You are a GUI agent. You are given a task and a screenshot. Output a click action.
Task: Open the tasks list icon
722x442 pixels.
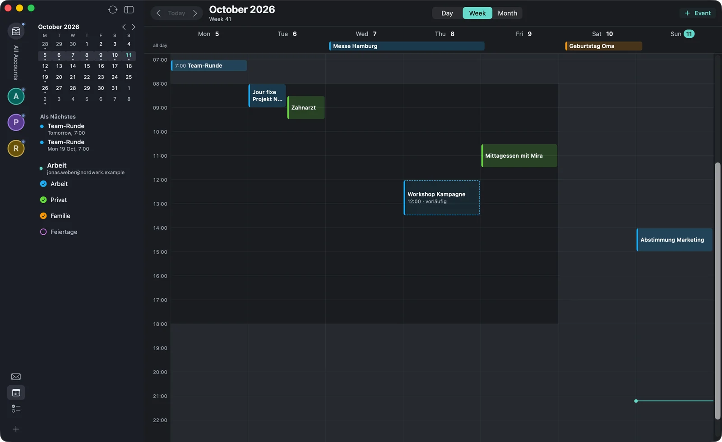16,409
